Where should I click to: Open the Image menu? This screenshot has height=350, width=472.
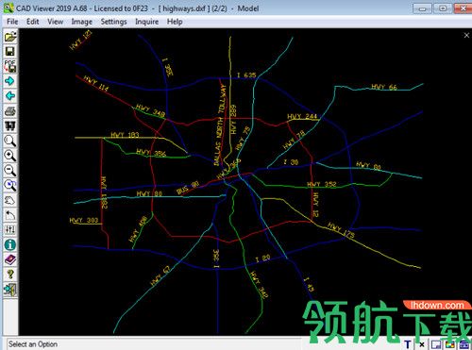click(x=82, y=22)
